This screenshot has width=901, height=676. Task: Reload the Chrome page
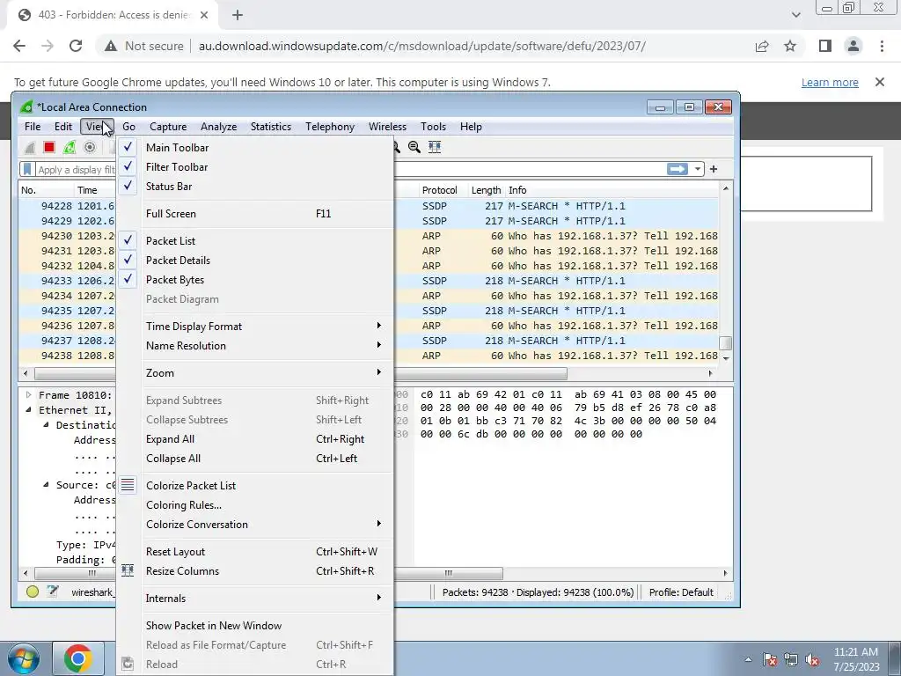tap(76, 46)
